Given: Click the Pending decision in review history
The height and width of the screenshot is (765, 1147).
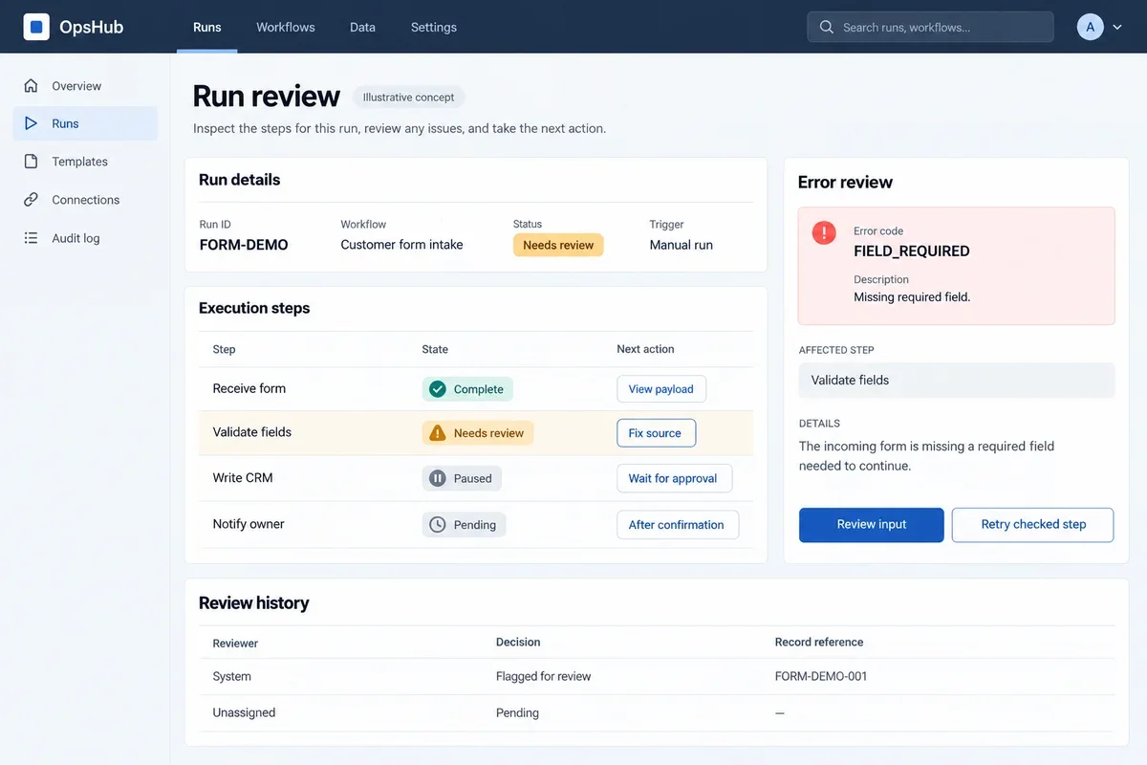Looking at the screenshot, I should pos(518,712).
